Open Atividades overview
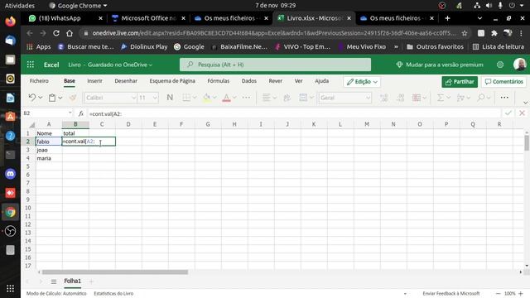The image size is (530, 298). 20,6
